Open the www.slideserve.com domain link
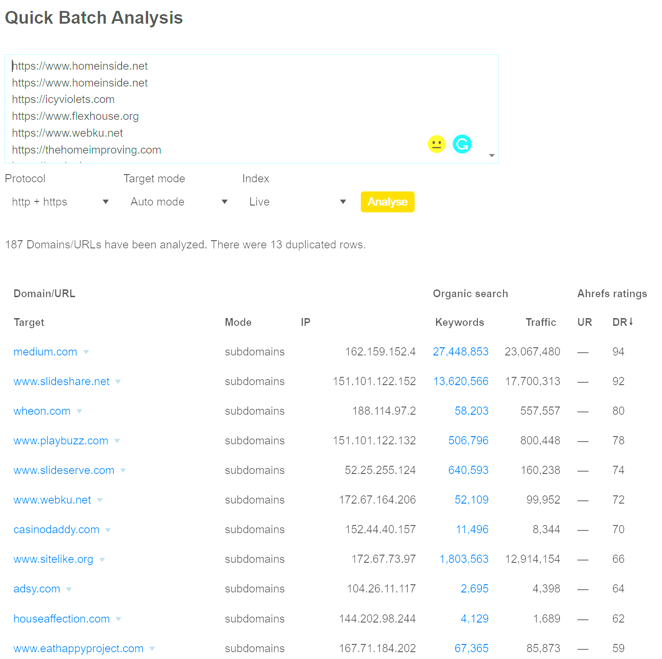The image size is (662, 659). click(x=64, y=470)
